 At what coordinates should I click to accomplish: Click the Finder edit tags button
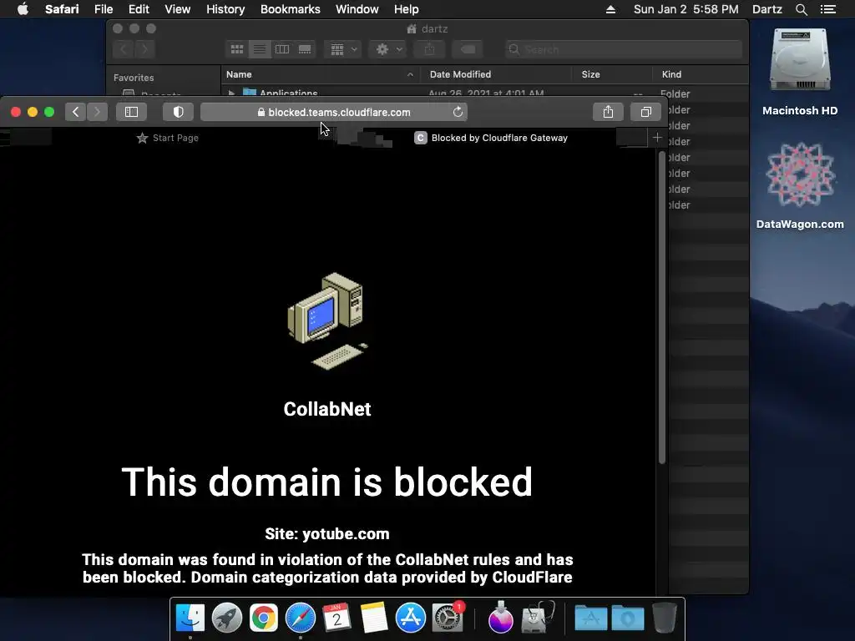(x=468, y=49)
